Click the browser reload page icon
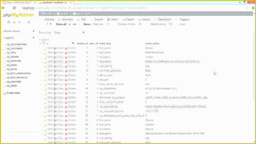This screenshot has height=144, width=256. coord(14,8)
